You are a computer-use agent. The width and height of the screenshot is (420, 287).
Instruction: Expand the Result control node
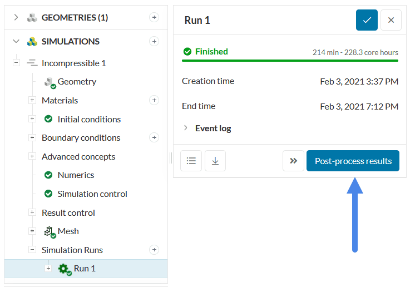pyautogui.click(x=32, y=212)
